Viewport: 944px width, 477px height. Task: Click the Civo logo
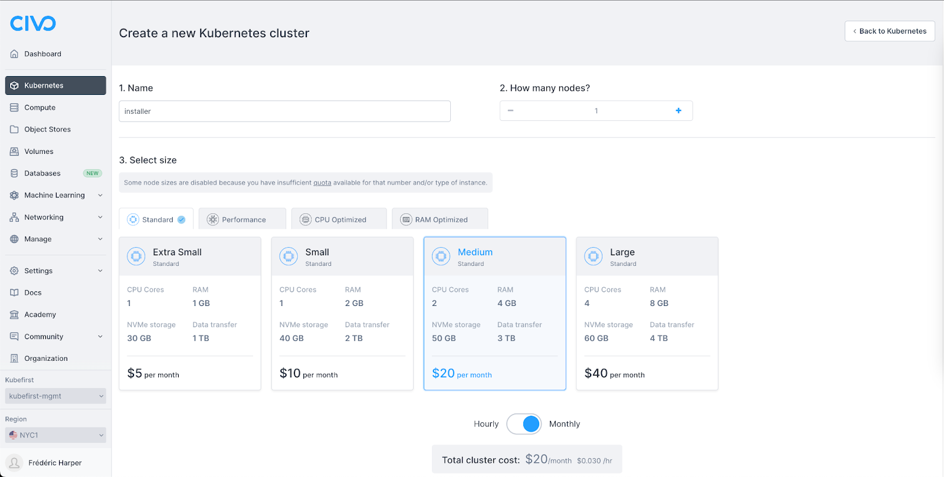click(x=33, y=23)
